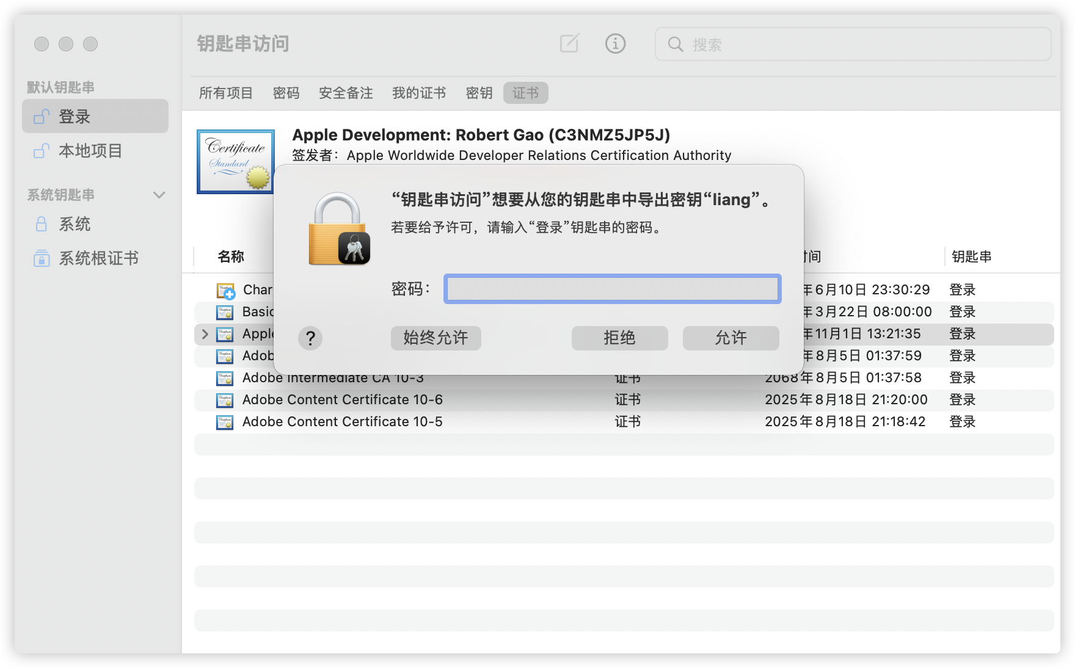
Task: Focus the 密码 password field
Action: point(613,289)
